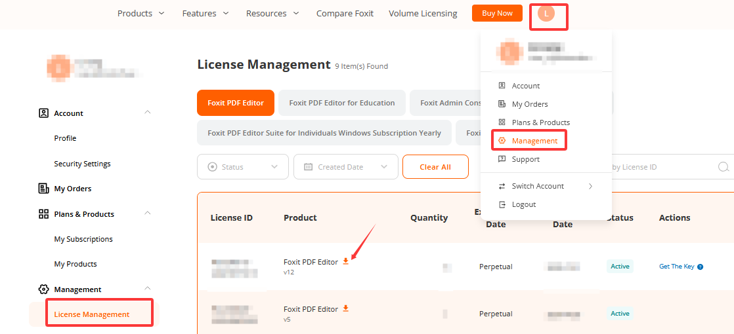Open Profile in the left sidebar

click(65, 138)
